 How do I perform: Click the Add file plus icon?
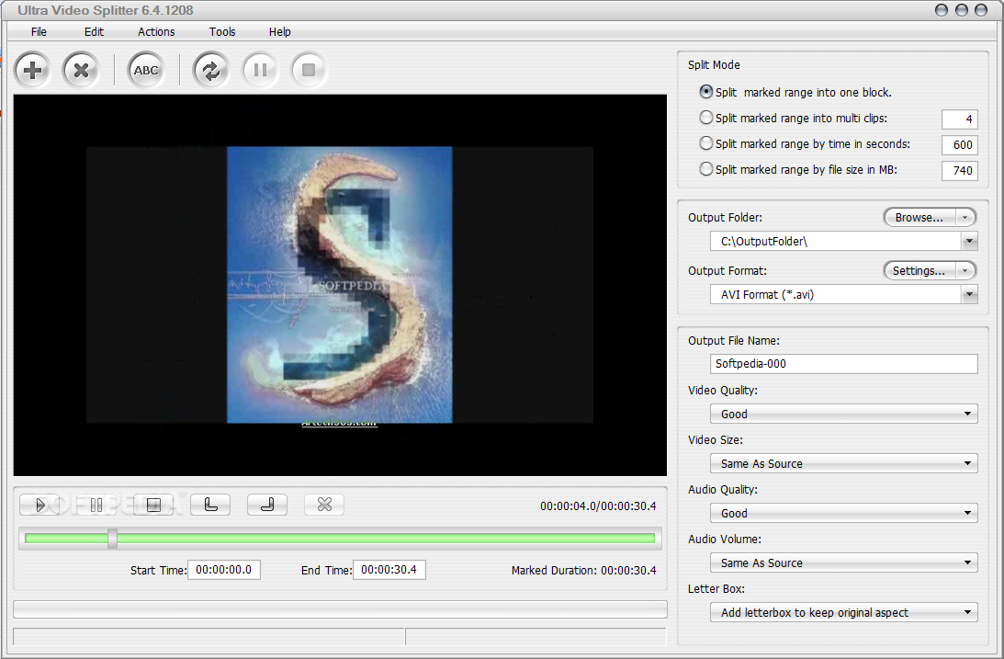[x=33, y=70]
